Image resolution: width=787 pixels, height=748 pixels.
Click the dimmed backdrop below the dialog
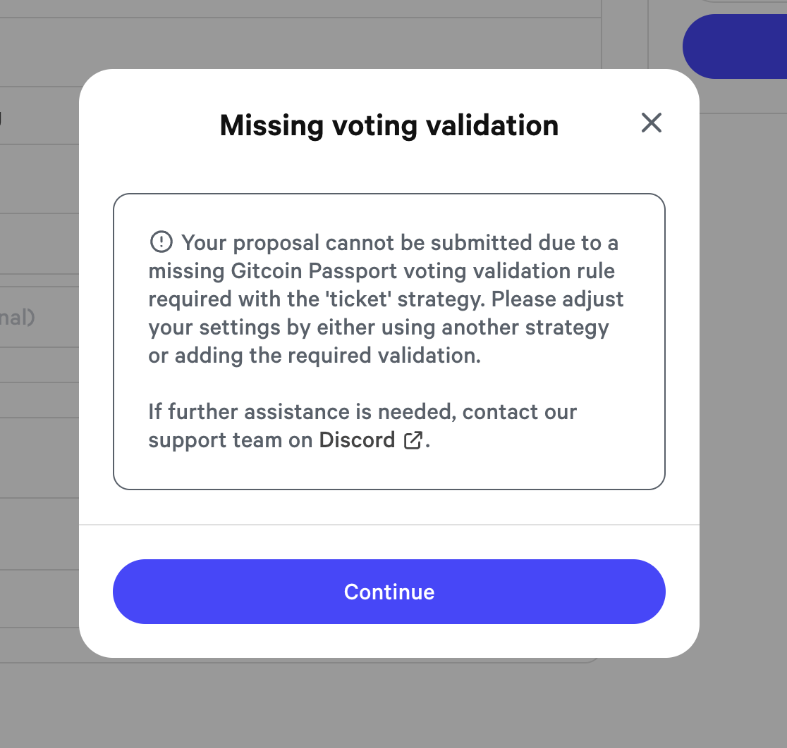389,704
